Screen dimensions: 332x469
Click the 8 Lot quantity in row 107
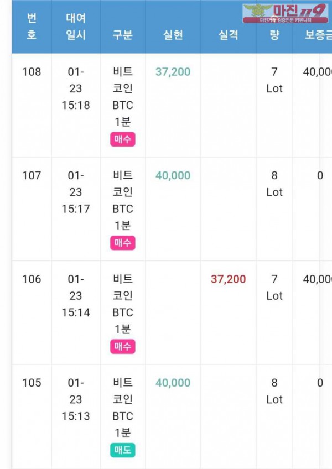[274, 184]
